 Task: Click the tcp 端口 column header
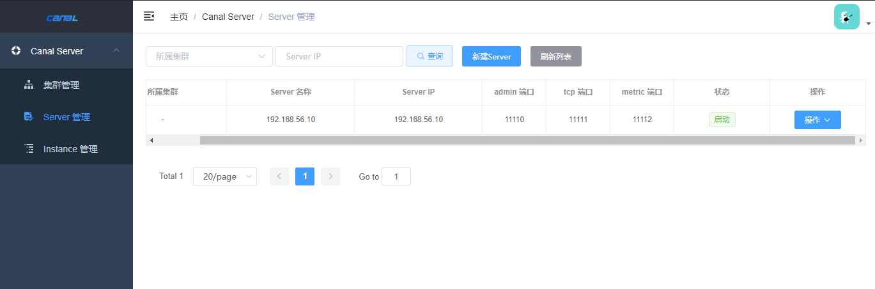click(x=578, y=92)
